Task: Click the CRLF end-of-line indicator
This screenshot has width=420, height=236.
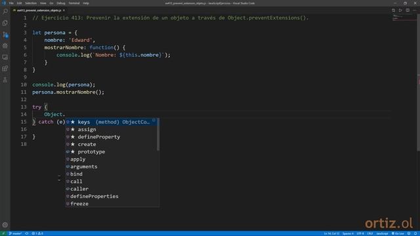Action: pyautogui.click(x=370, y=233)
